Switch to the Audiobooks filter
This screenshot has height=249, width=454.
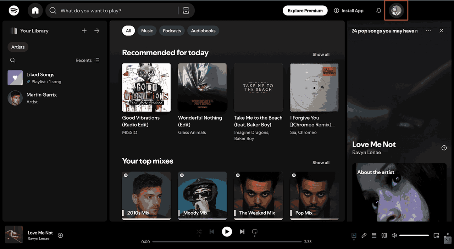(203, 30)
